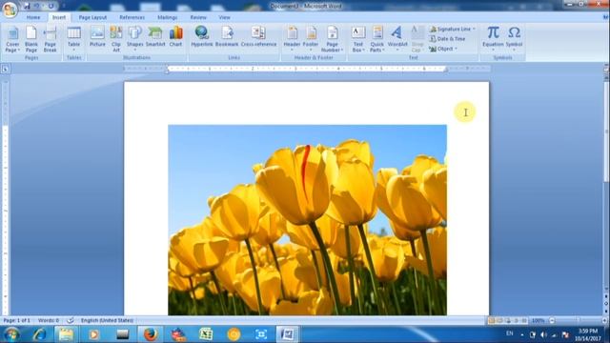610x343 pixels.
Task: Switch to the Page Layout tab
Action: pyautogui.click(x=92, y=17)
